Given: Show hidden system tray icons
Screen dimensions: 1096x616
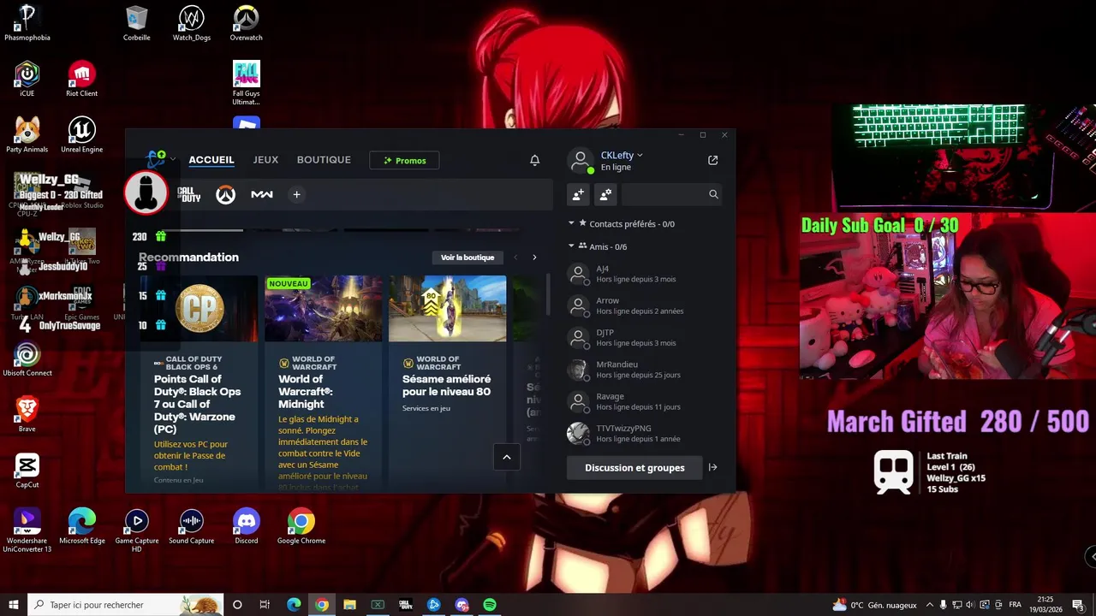Looking at the screenshot, I should pos(929,605).
